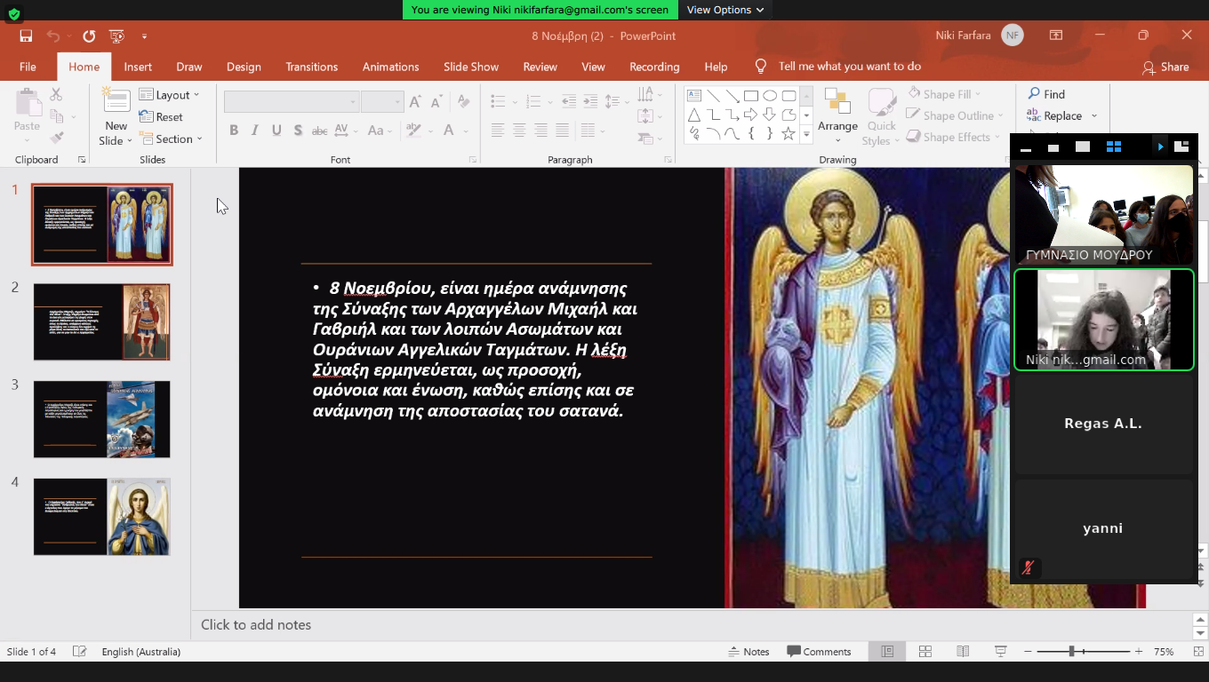
Task: Insert a Text Box from the shapes gallery
Action: 694,96
